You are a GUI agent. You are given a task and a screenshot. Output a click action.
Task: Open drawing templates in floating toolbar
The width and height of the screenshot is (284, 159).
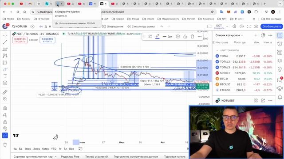pos(150,37)
